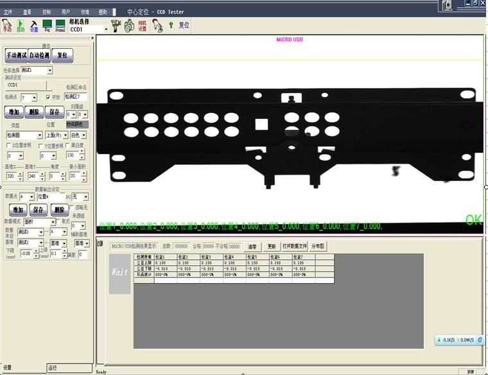Image resolution: width=488 pixels, height=375 pixels.
Task: Open 设置 settings hammer toolbar icon
Action: tap(34, 26)
